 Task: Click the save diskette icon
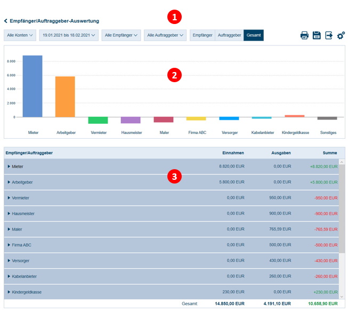[x=317, y=36]
